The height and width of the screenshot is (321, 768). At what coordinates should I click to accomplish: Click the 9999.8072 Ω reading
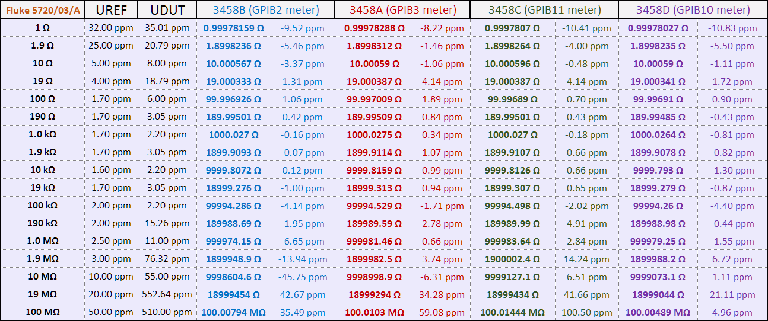(233, 171)
